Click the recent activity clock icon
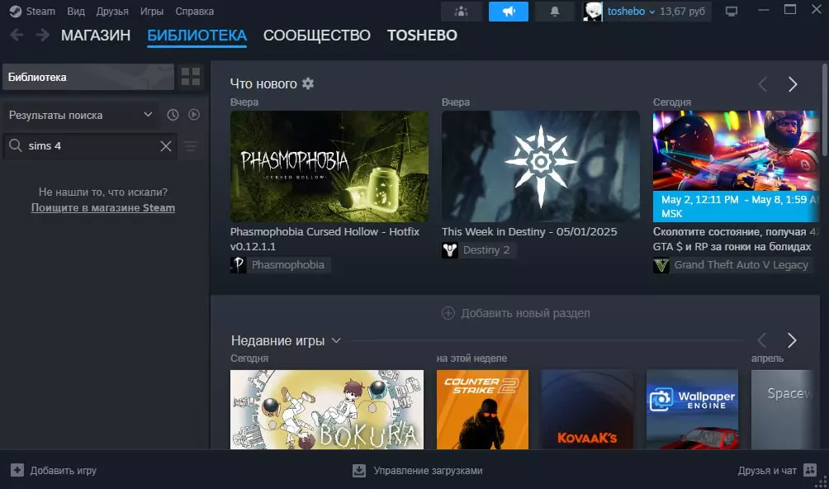This screenshot has height=489, width=829. pos(173,115)
